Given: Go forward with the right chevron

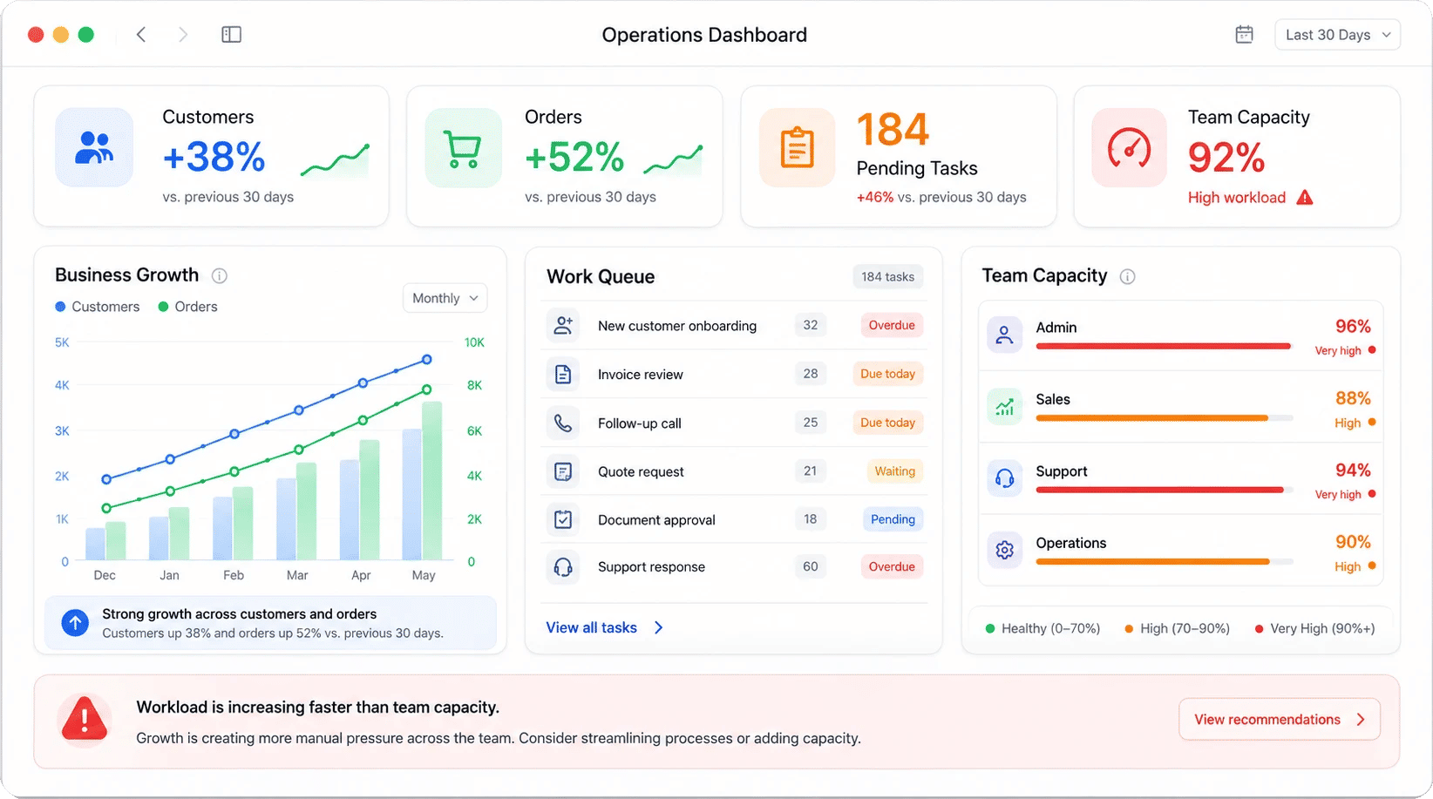Looking at the screenshot, I should (183, 35).
